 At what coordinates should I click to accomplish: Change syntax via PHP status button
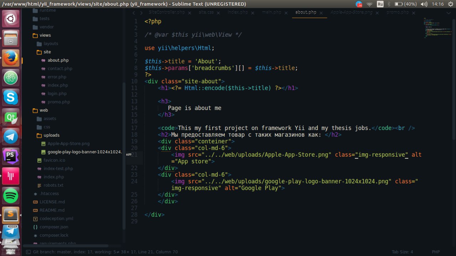pyautogui.click(x=436, y=252)
